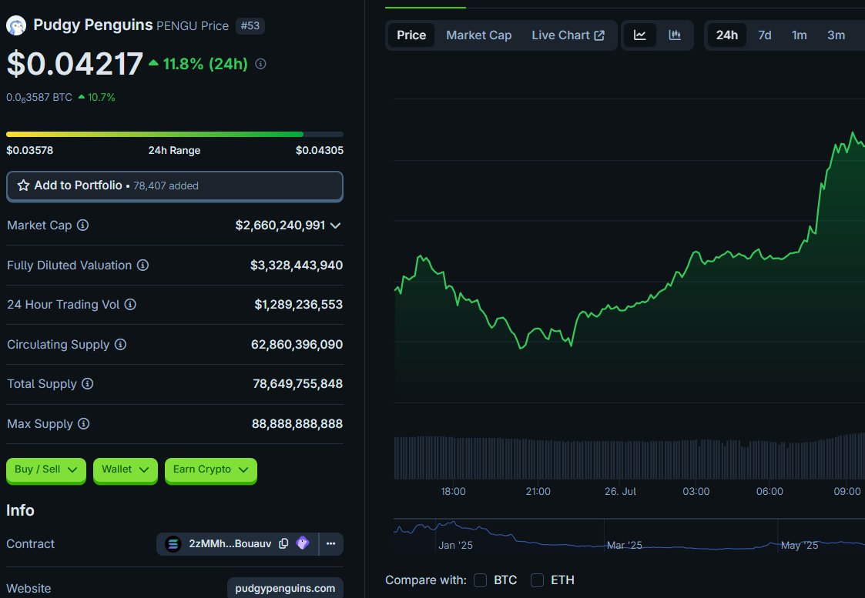Click 24 Hour Trading Vol info icon
The width and height of the screenshot is (865, 598).
coord(130,304)
